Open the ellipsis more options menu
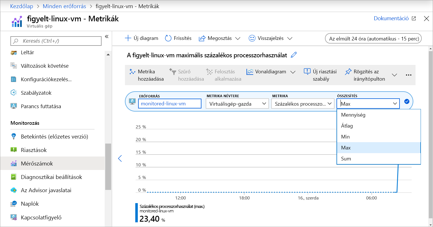This screenshot has width=433, height=227. 409,75
